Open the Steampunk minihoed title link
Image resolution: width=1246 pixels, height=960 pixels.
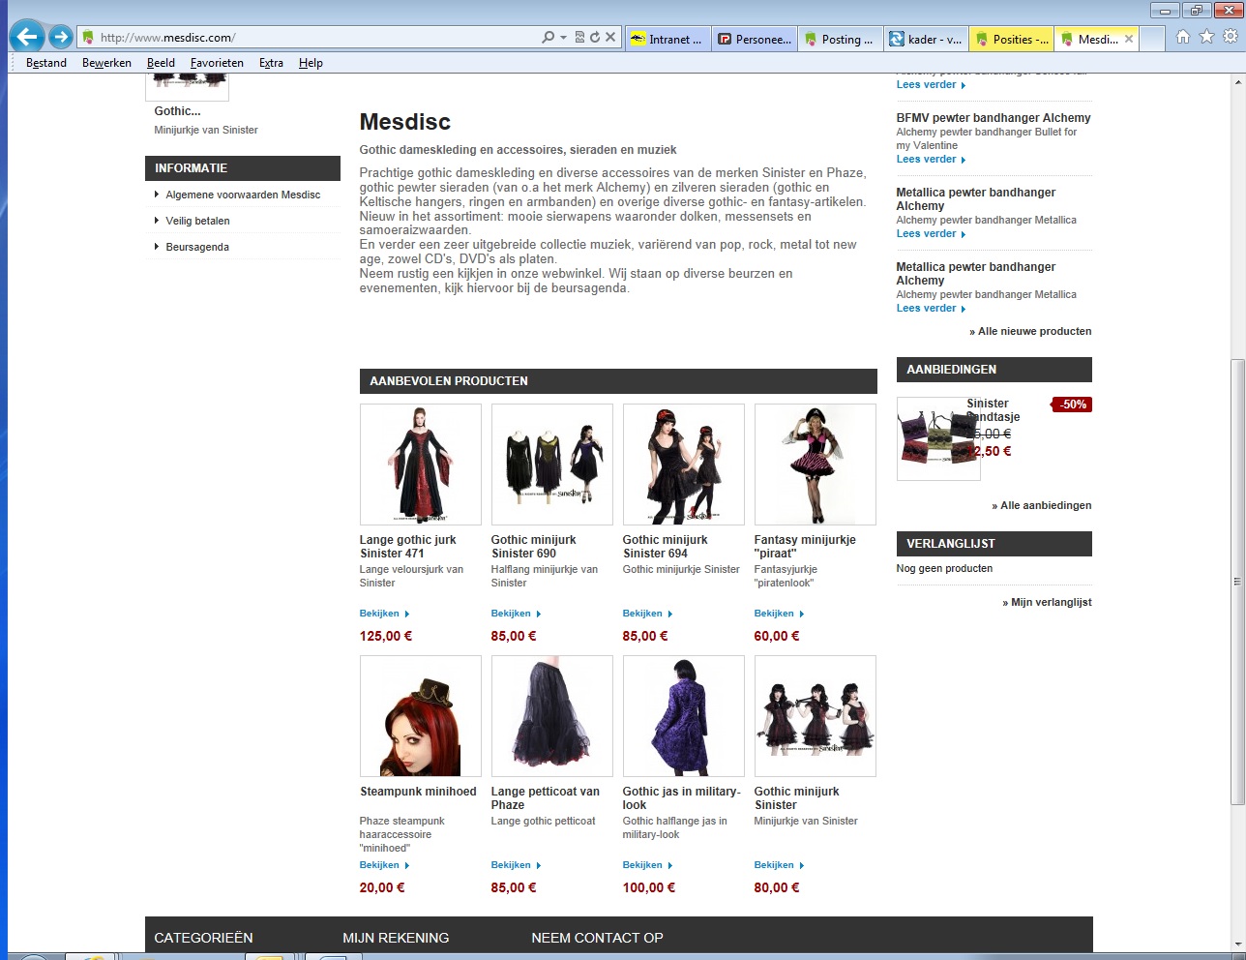[x=418, y=792]
